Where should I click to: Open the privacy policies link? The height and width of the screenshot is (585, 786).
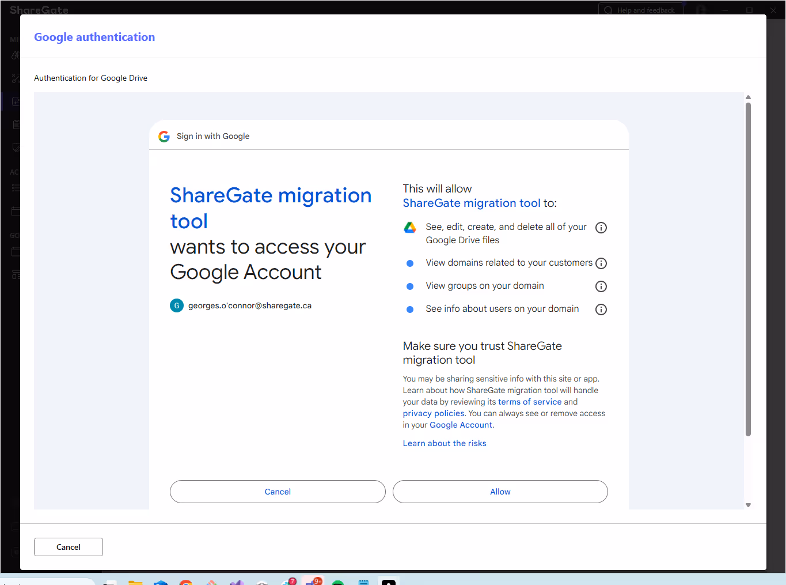434,413
